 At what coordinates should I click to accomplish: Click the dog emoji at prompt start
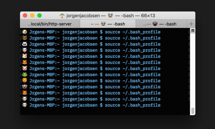click(25, 32)
